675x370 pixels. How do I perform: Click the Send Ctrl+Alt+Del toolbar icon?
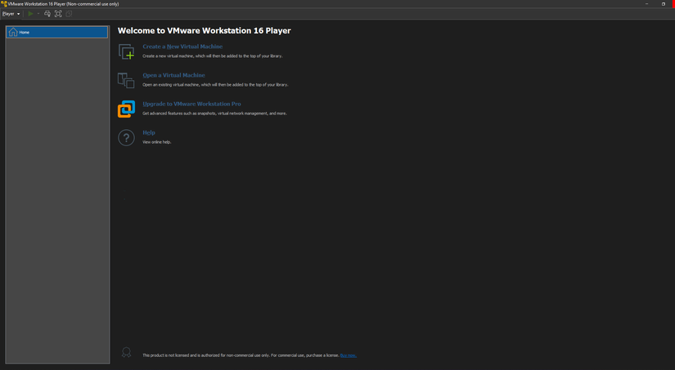click(x=47, y=14)
